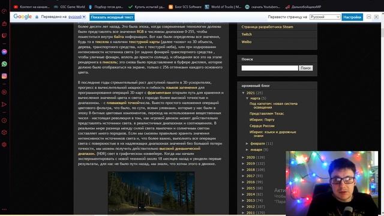Follow the 'фрагментами' article link
384x216 pixels.
point(159,93)
